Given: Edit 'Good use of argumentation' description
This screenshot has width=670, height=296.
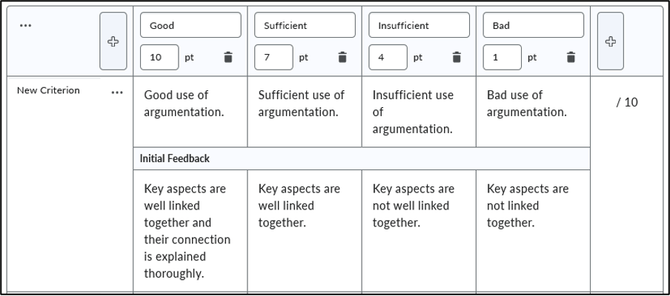Looking at the screenshot, I should point(190,112).
